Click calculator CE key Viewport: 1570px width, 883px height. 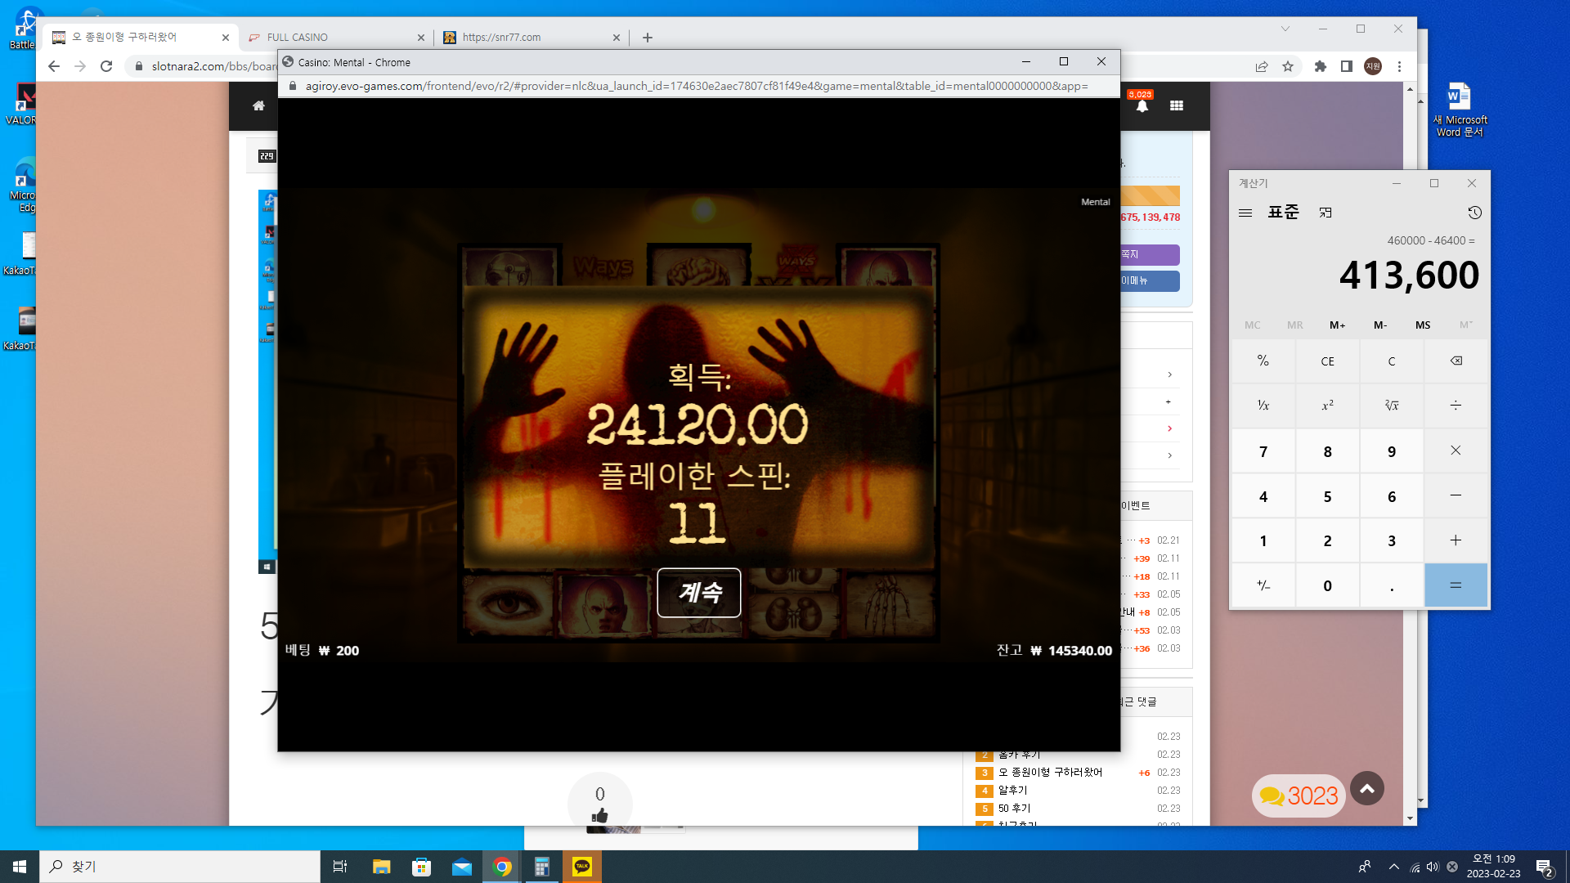[x=1327, y=361]
